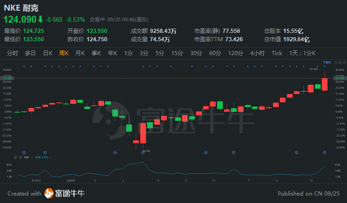This screenshot has width=347, height=203.
Task: Switch to 4小时 interval
Action: [257, 53]
